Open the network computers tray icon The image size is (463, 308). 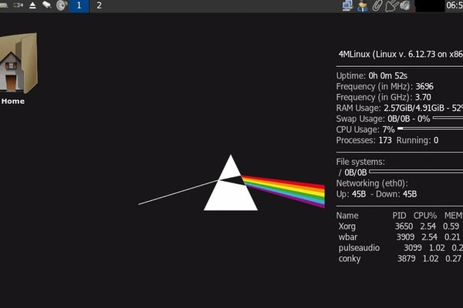(347, 5)
